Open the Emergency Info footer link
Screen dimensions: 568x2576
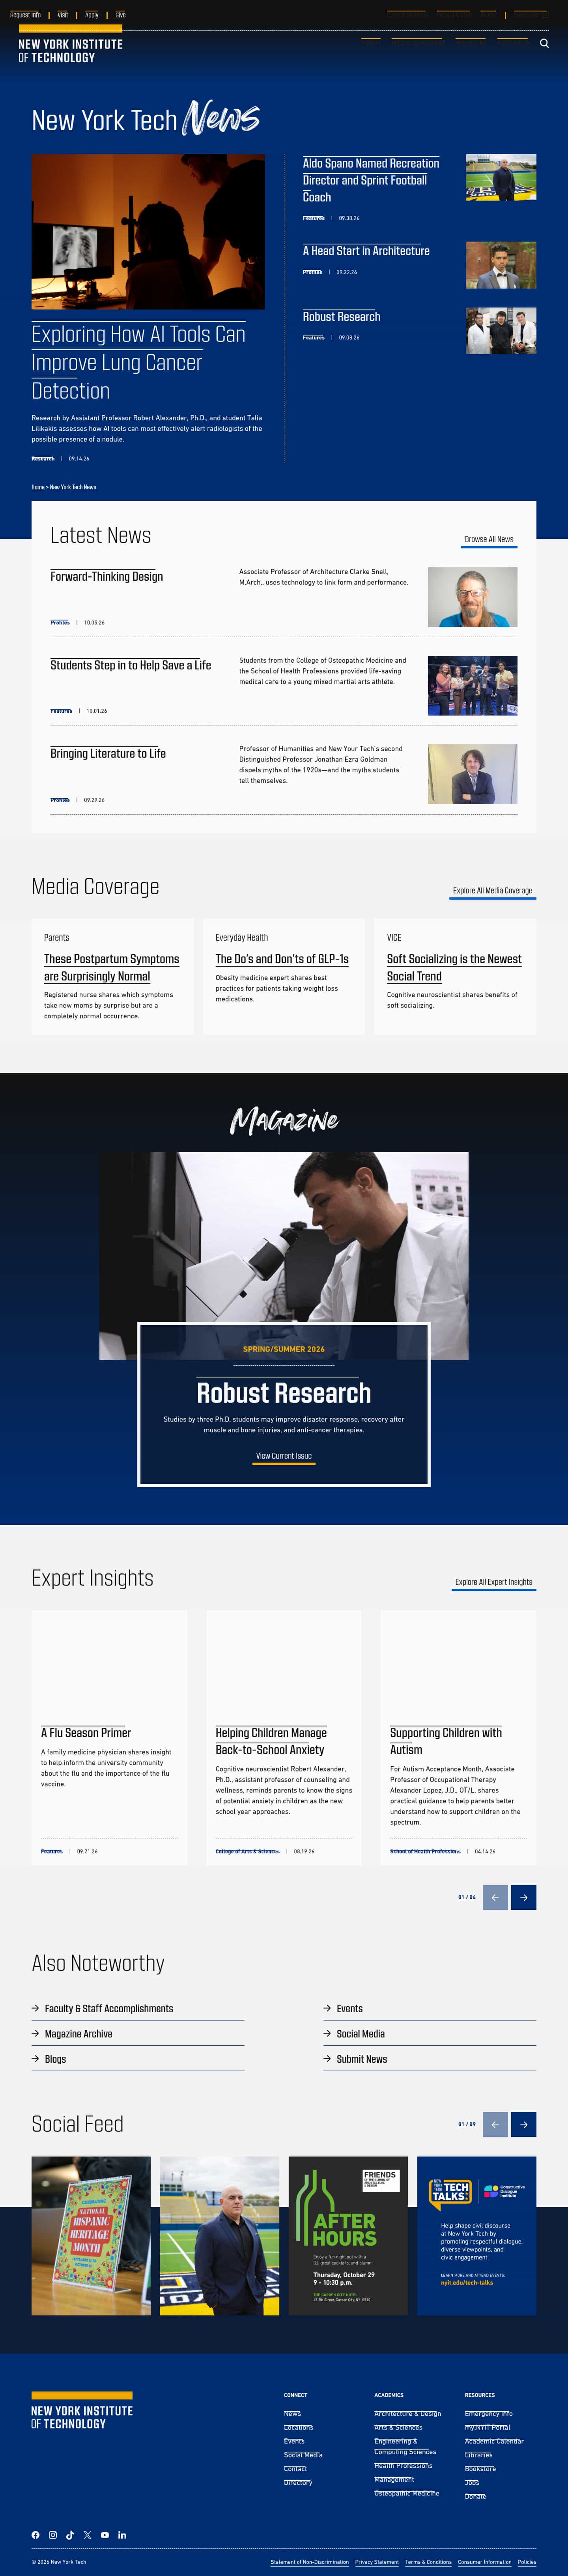pyautogui.click(x=489, y=2414)
